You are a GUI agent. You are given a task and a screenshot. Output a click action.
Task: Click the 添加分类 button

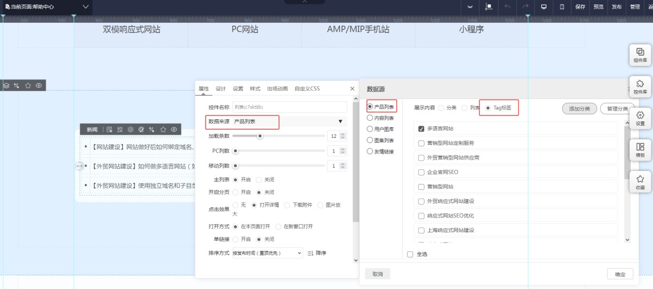(x=579, y=108)
